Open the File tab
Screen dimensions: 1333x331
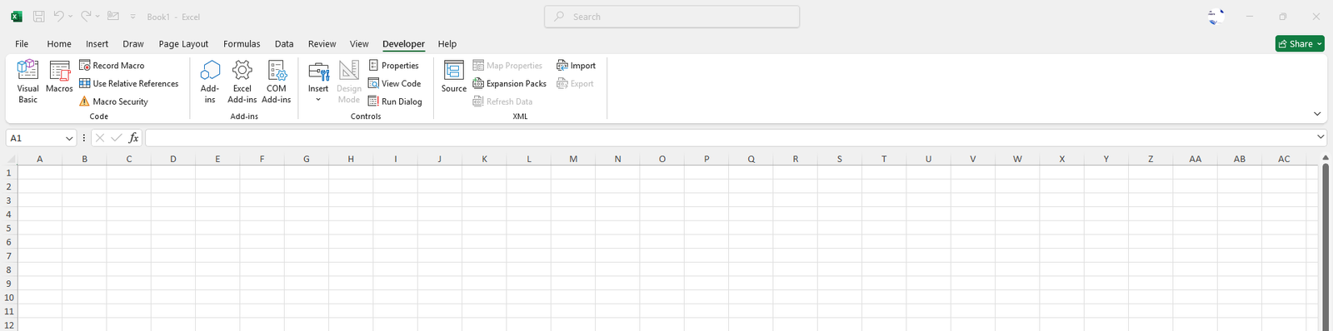click(x=22, y=44)
